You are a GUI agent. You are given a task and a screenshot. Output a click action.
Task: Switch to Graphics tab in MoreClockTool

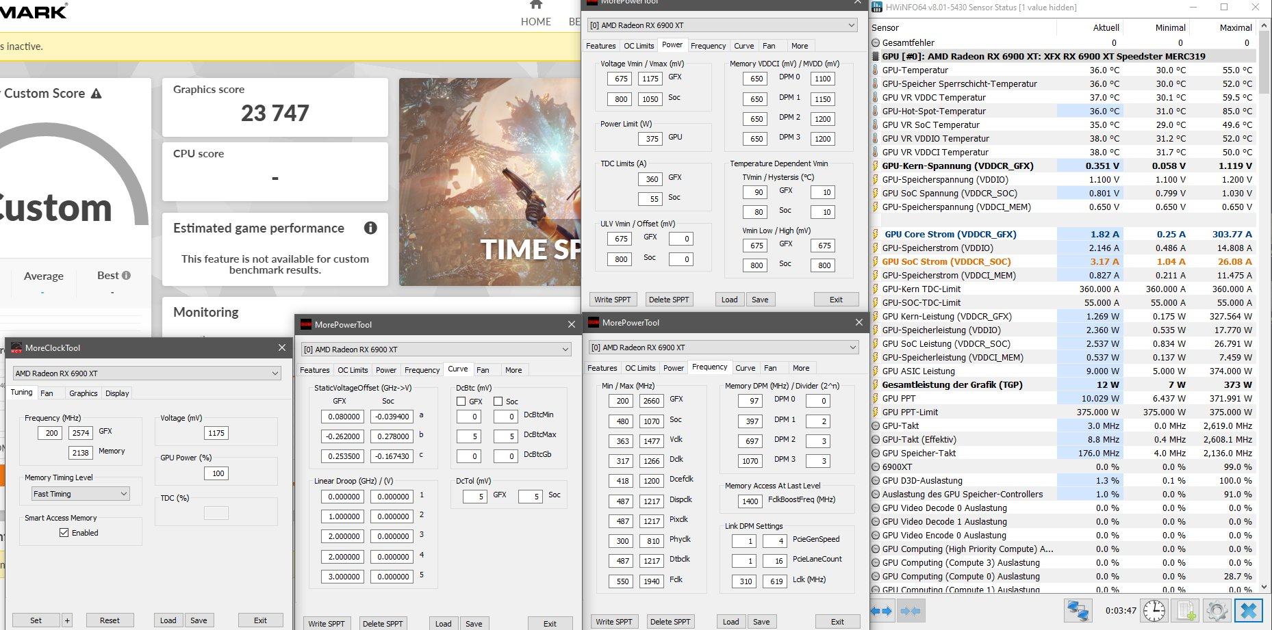(x=84, y=393)
